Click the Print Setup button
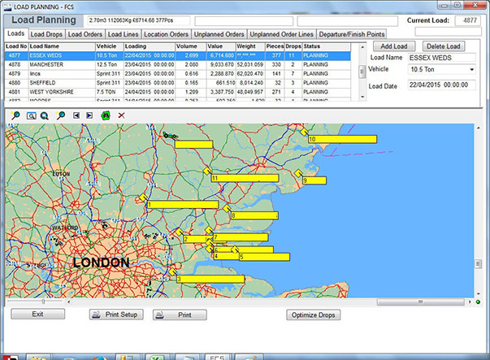 [x=116, y=314]
